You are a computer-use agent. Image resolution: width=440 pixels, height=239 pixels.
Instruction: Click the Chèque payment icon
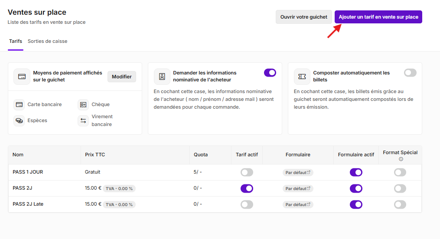point(83,104)
